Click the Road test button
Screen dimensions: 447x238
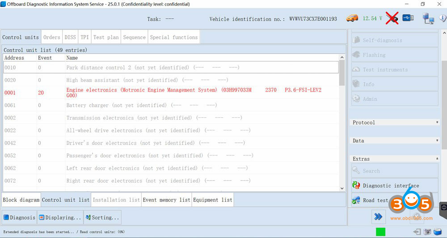(395, 200)
